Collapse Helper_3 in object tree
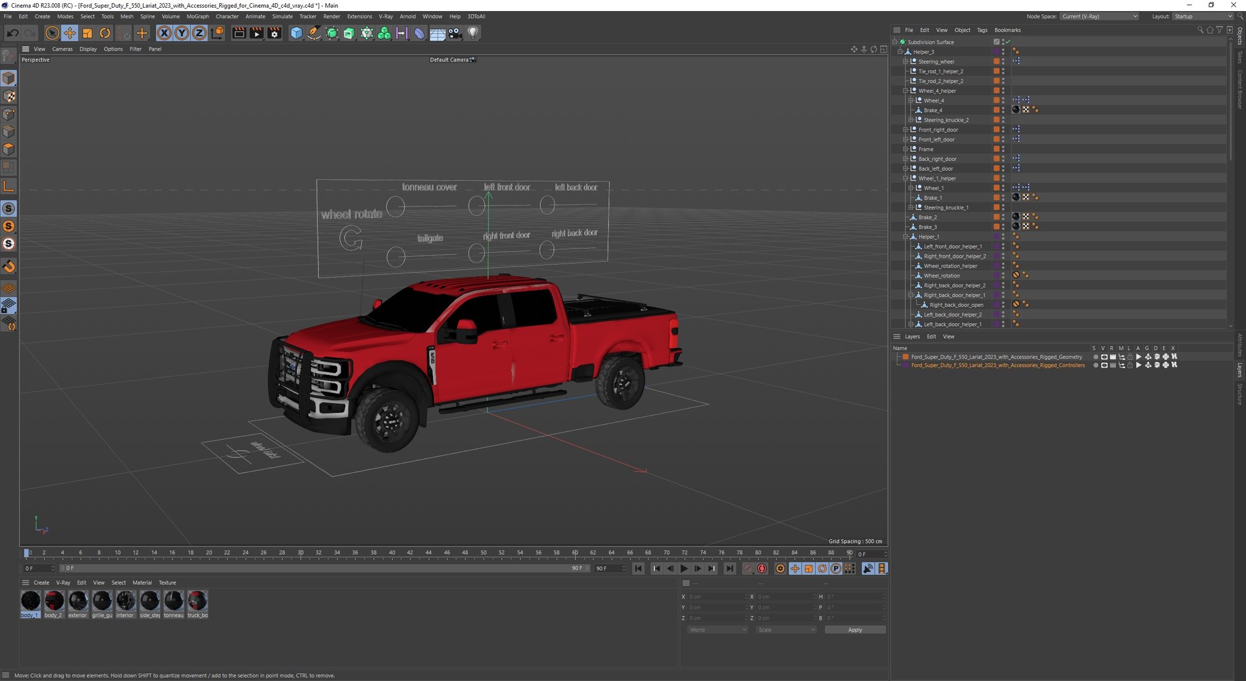The width and height of the screenshot is (1246, 681). pyautogui.click(x=900, y=52)
